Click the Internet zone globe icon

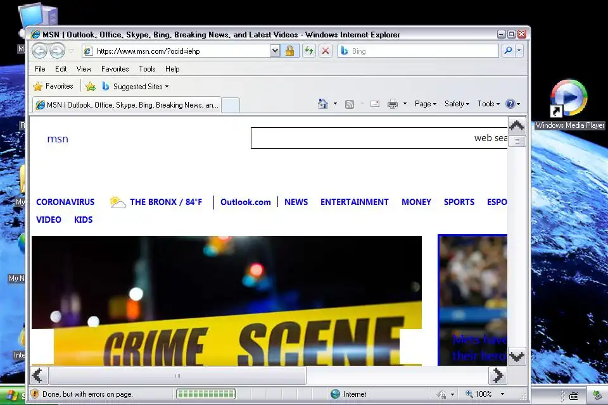tap(335, 394)
